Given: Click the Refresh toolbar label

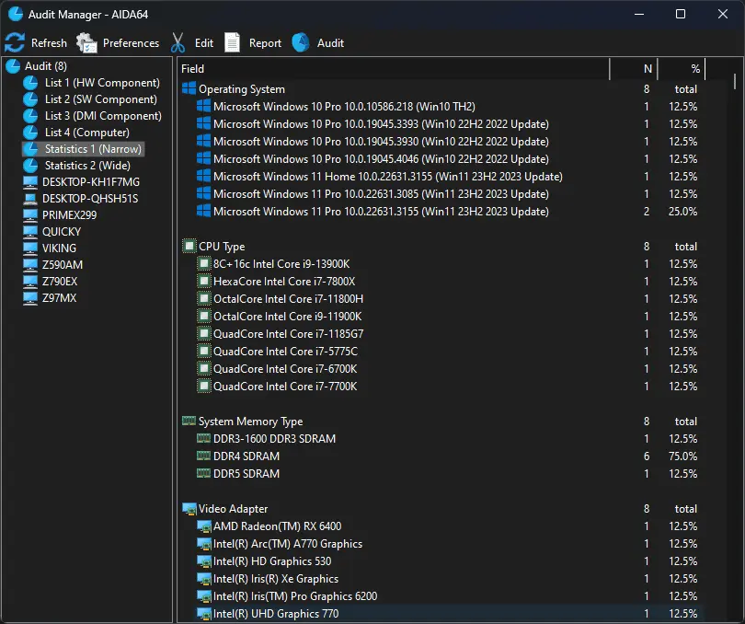Looking at the screenshot, I should click(x=49, y=43).
